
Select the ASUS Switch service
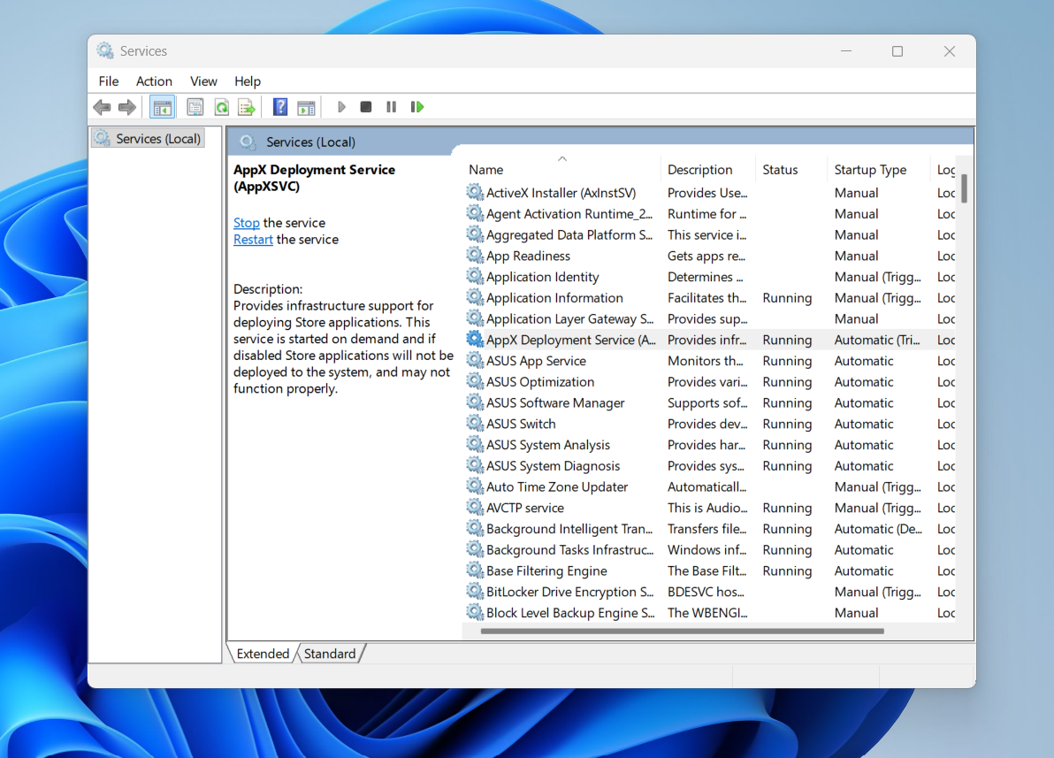point(709,424)
